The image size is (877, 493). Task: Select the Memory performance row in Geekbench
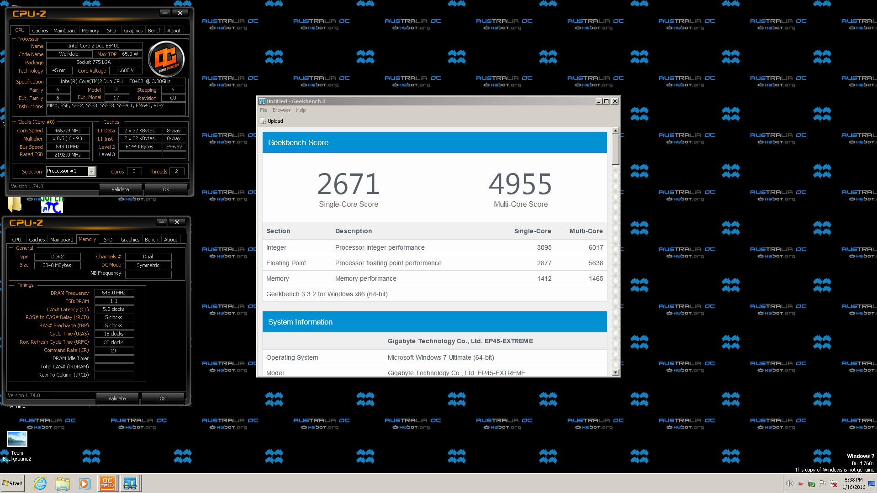pos(435,278)
